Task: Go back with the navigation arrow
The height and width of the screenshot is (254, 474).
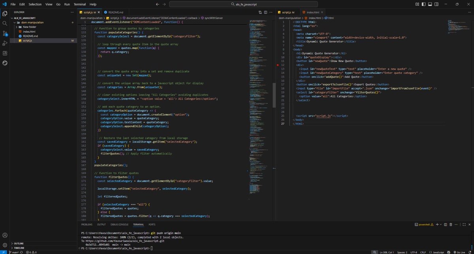Action: 157,4
